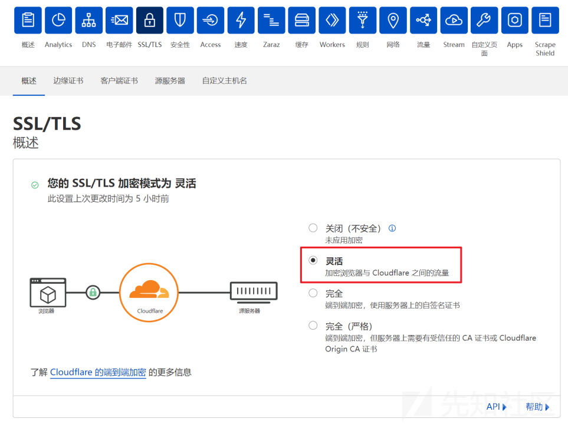Open the Stream cloud play icon

[454, 20]
